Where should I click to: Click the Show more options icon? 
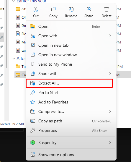[x=33, y=155]
